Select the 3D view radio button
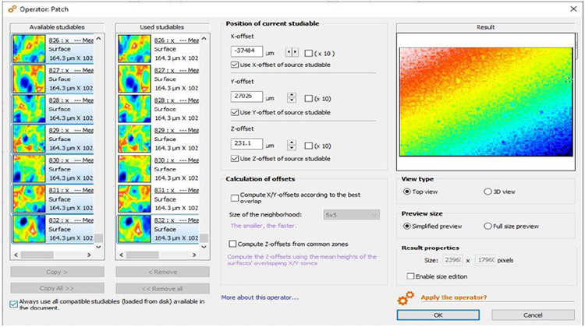585x327 pixels. (x=487, y=192)
